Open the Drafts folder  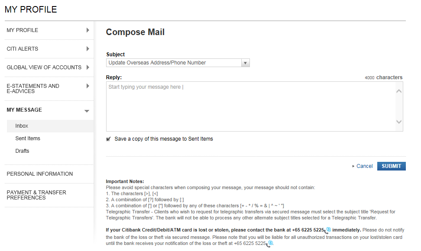pos(23,151)
